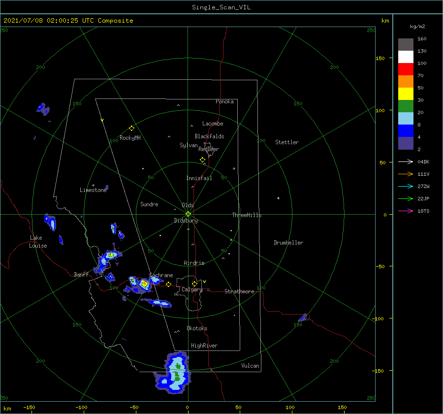Click the Calgary city label
This screenshot has width=443, height=414.
tap(192, 289)
